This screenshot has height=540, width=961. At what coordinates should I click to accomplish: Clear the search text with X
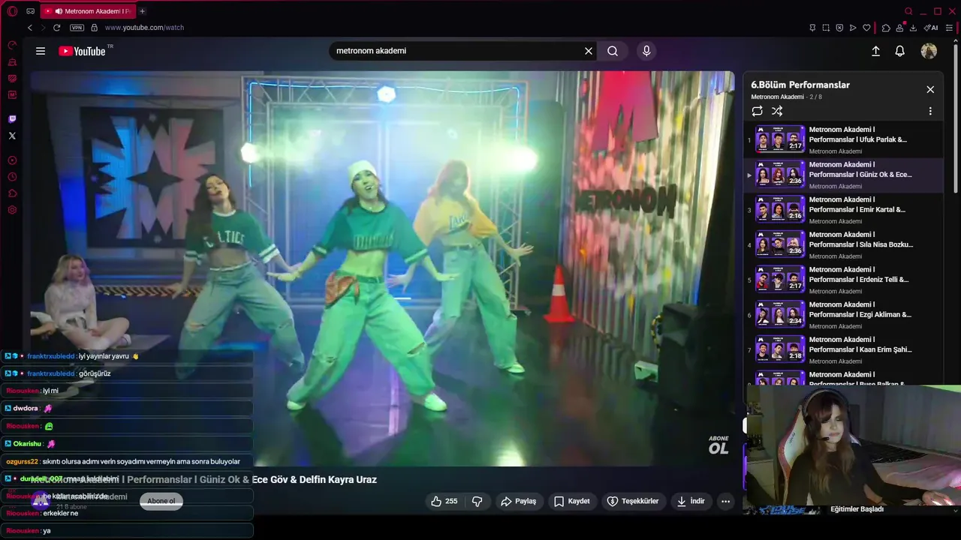coord(589,51)
